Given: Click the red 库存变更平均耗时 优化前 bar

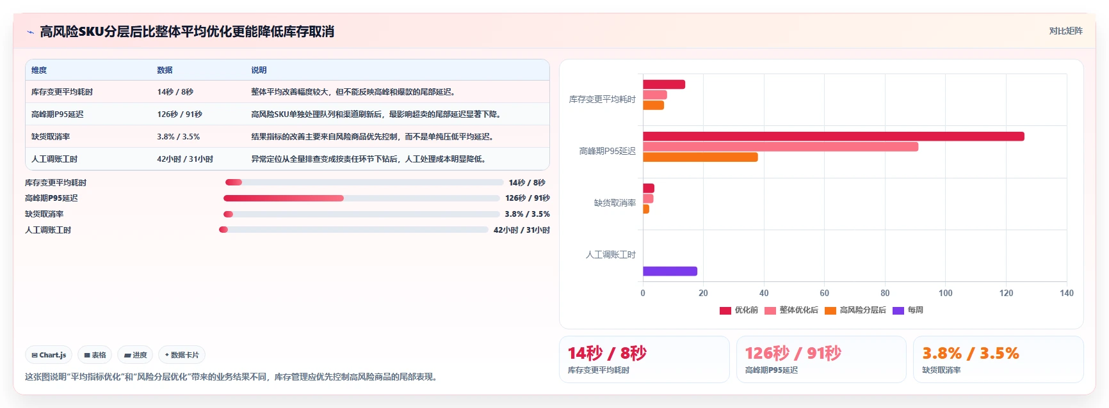Looking at the screenshot, I should tap(664, 84).
